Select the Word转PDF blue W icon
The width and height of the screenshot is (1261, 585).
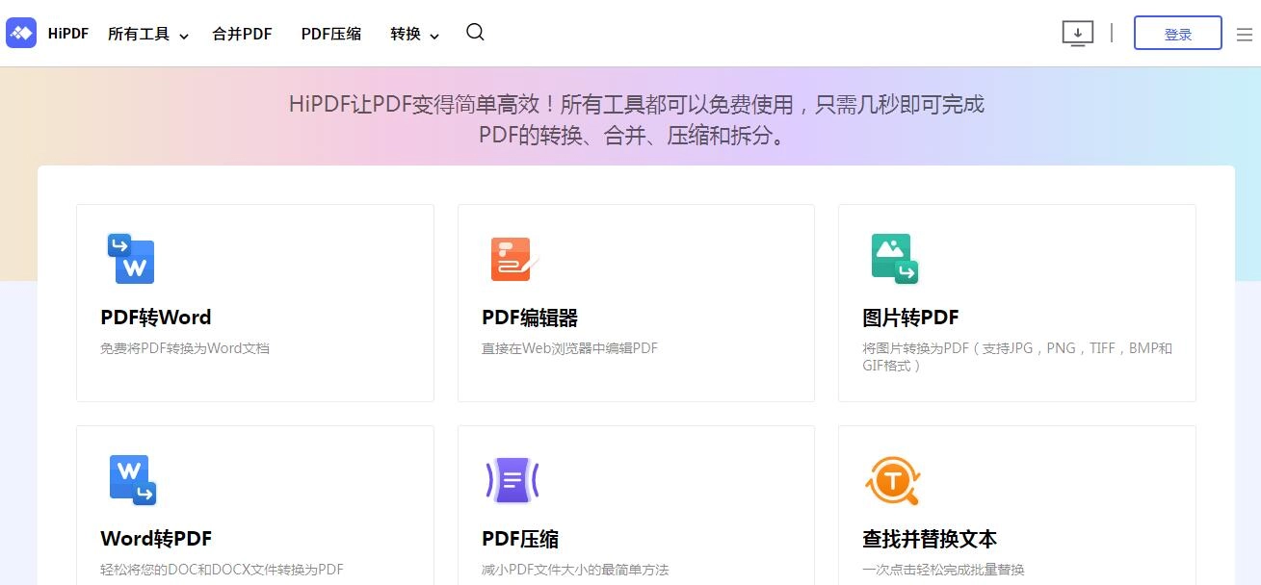(x=131, y=479)
